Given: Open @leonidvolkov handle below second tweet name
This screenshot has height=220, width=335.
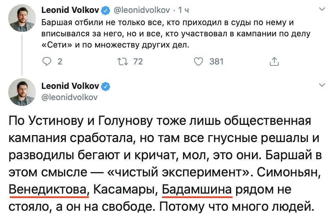Looking at the screenshot, I should 69,97.
